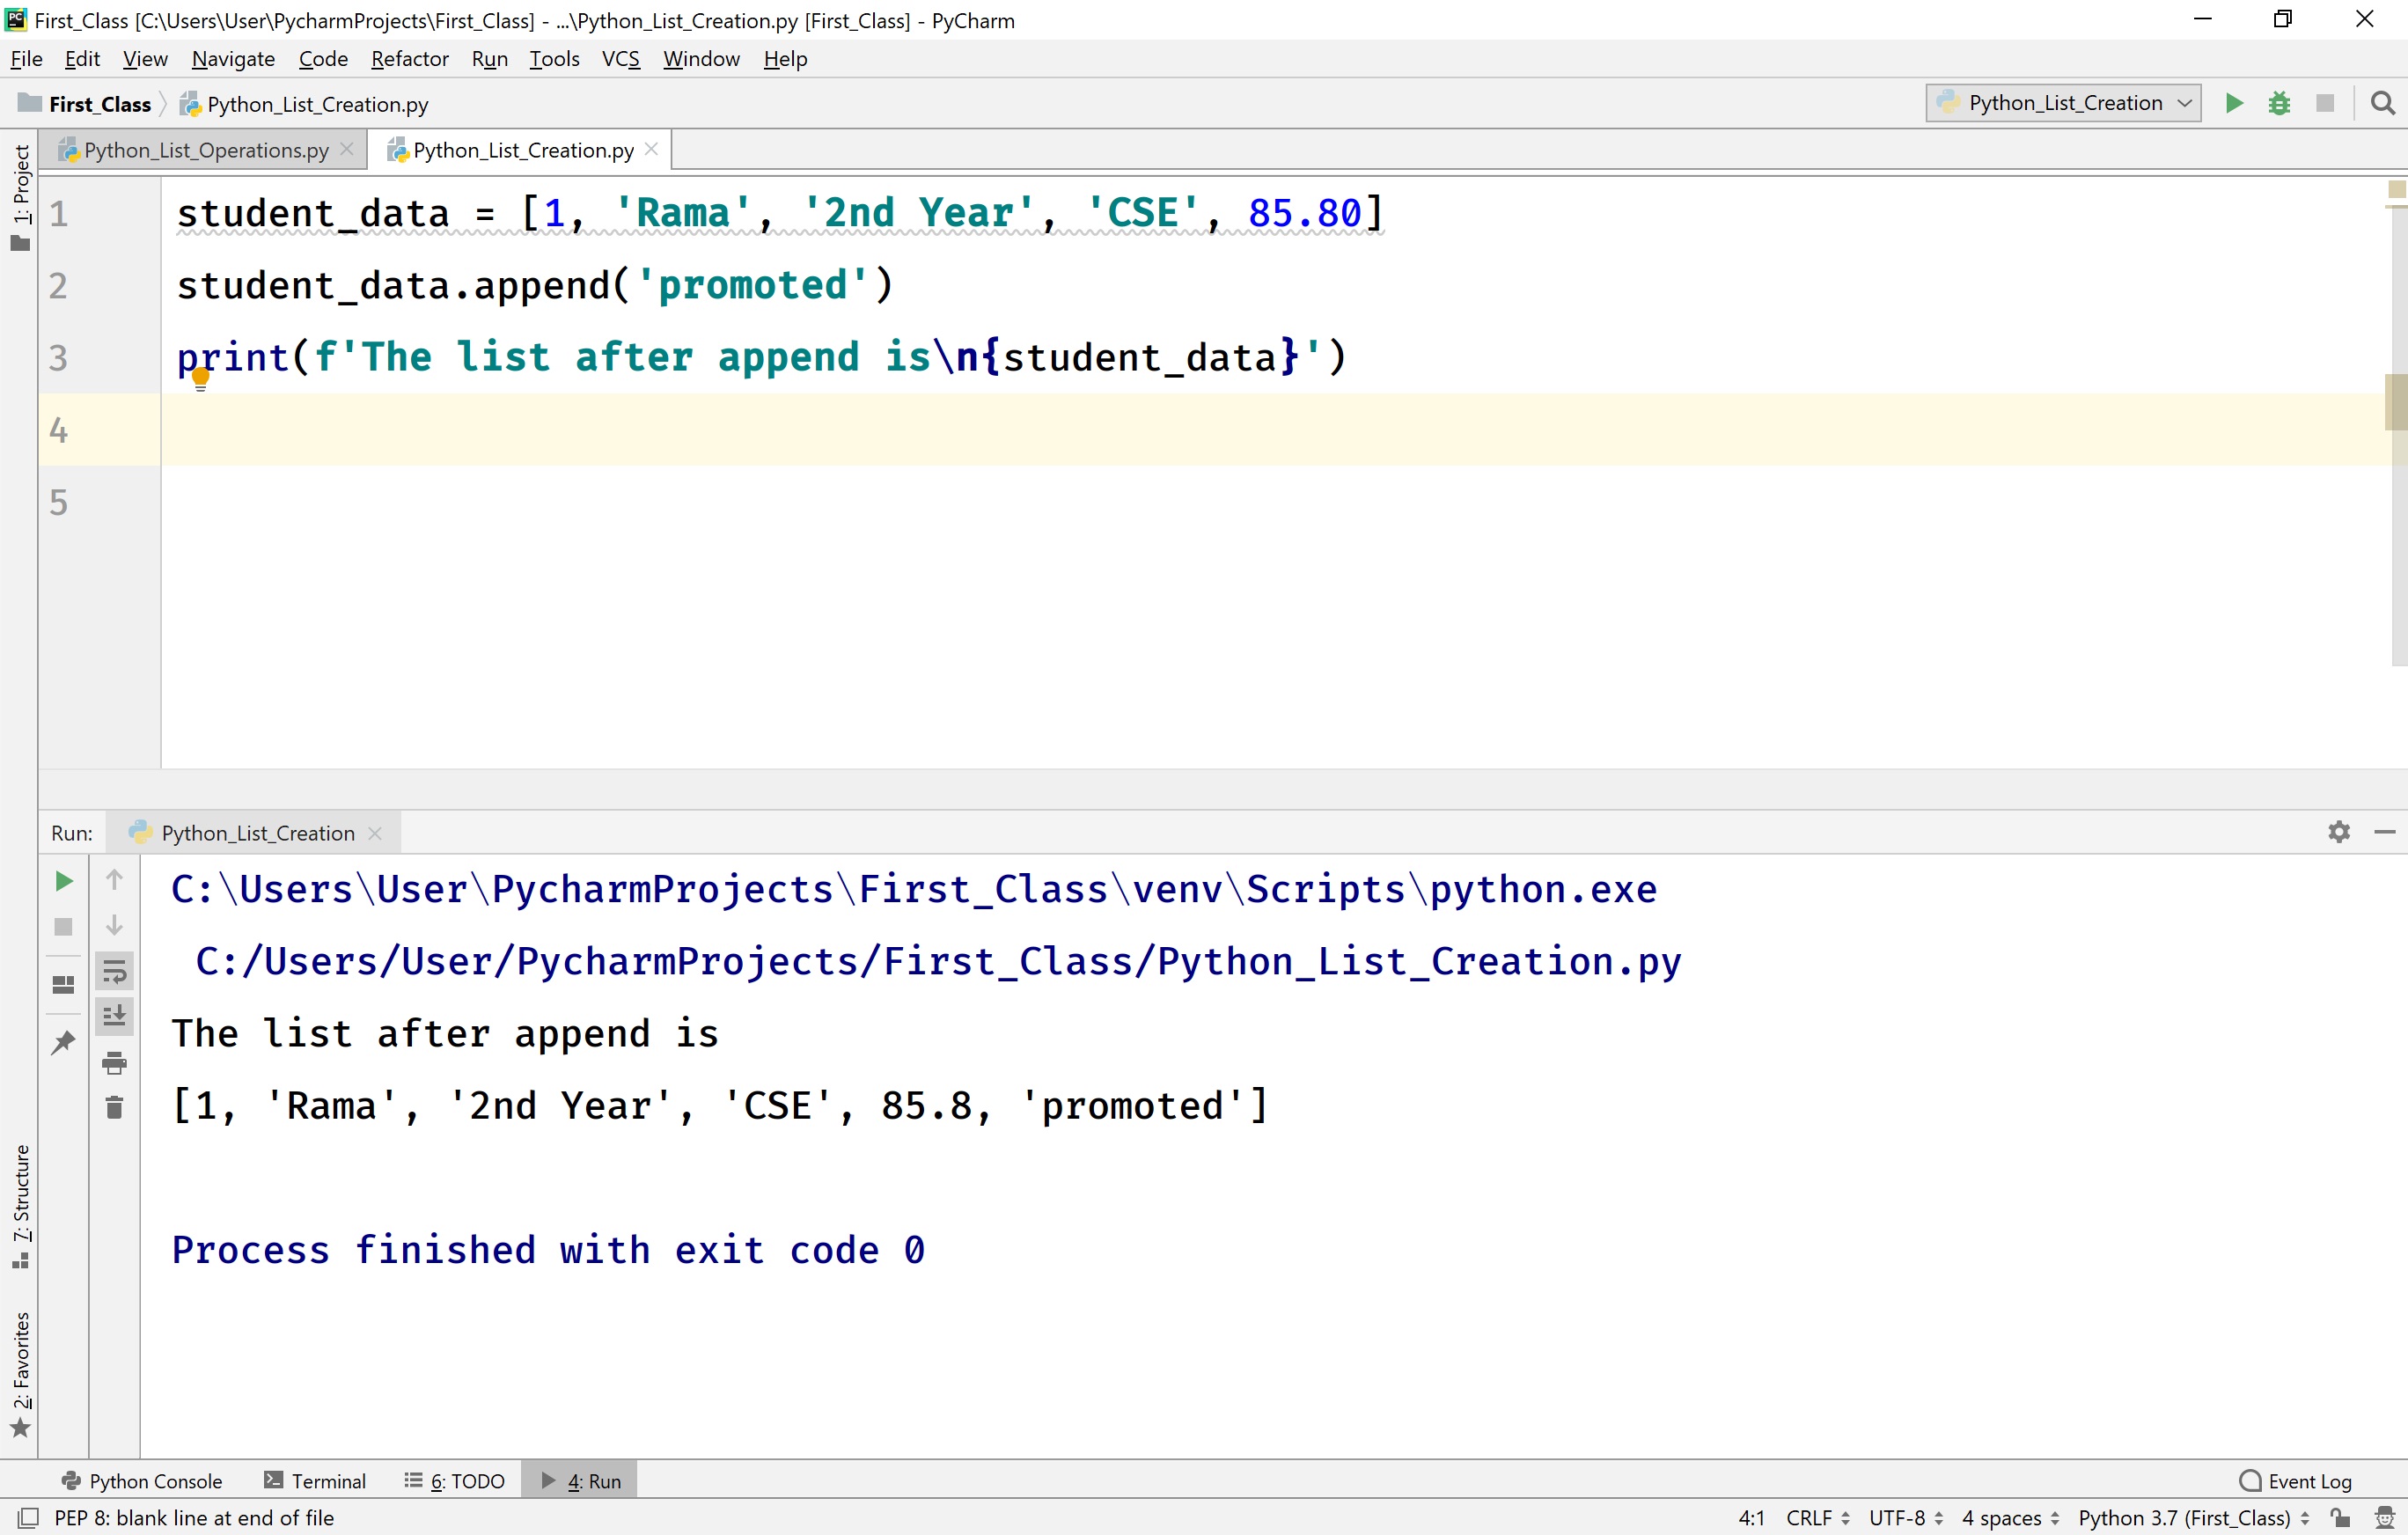
Task: Open Search Everywhere magnifier
Action: [2383, 102]
